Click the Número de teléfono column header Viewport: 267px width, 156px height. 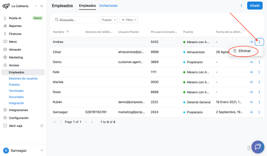[x=99, y=32]
